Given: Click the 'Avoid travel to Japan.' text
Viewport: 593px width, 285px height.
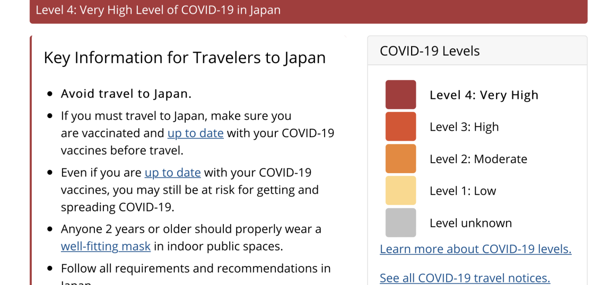Looking at the screenshot, I should point(126,94).
